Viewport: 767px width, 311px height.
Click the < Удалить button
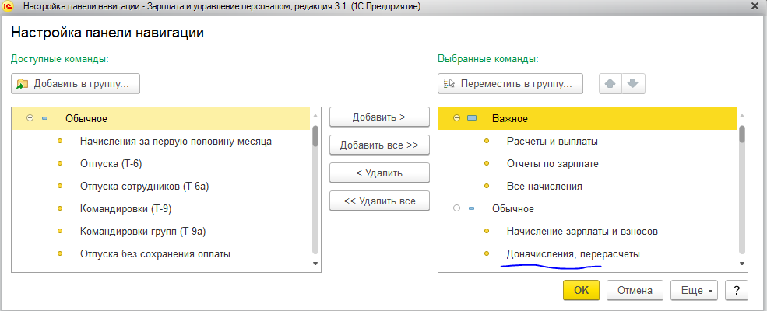(379, 173)
